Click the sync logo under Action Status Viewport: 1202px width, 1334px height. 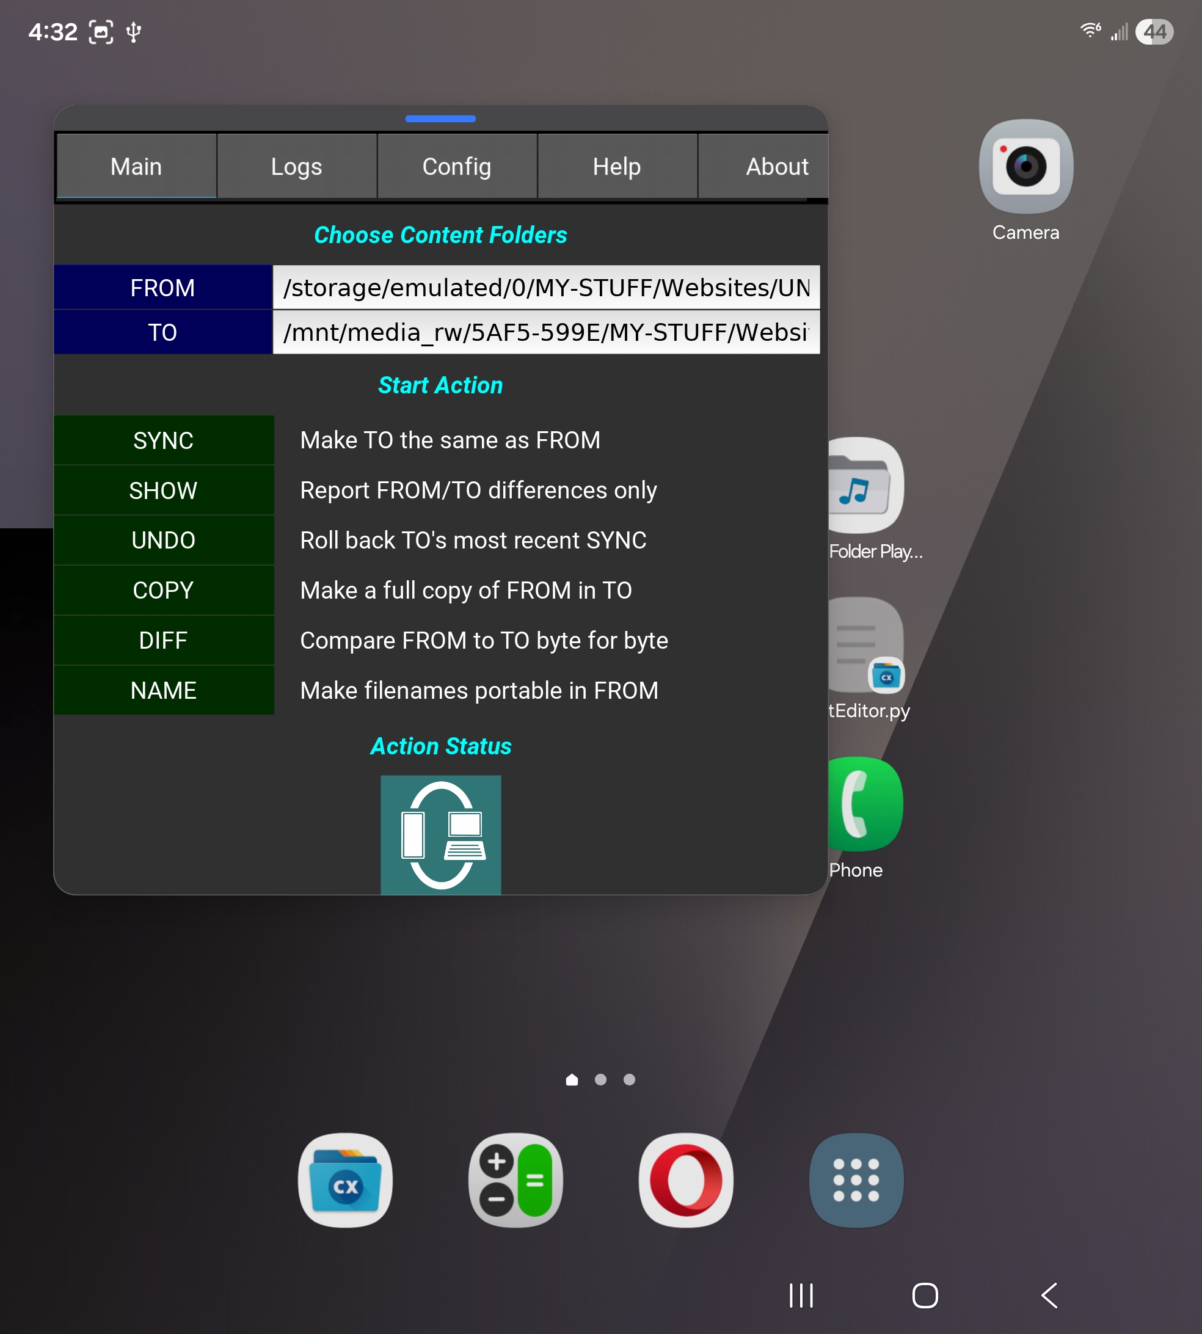pos(440,835)
